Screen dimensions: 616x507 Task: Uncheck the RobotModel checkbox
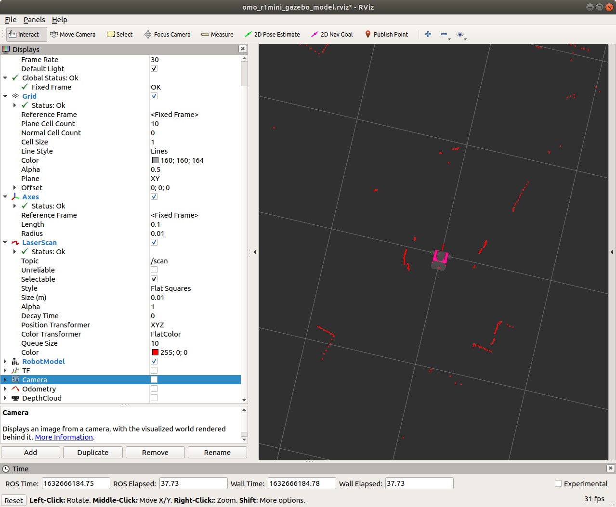point(154,361)
